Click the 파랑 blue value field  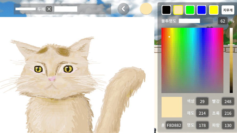point(228,125)
